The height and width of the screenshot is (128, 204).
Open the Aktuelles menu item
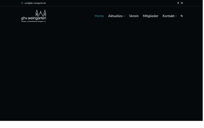pyautogui.click(x=115, y=16)
